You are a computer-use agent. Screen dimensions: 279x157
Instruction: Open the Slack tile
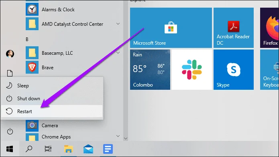coord(192,70)
